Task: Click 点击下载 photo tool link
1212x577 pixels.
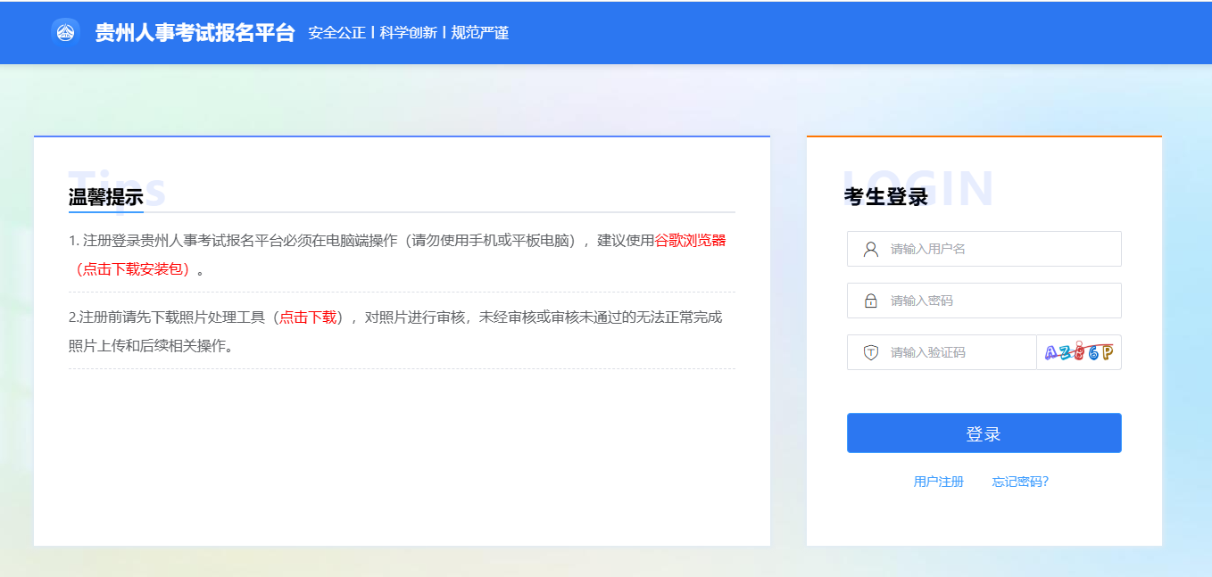Action: point(308,317)
